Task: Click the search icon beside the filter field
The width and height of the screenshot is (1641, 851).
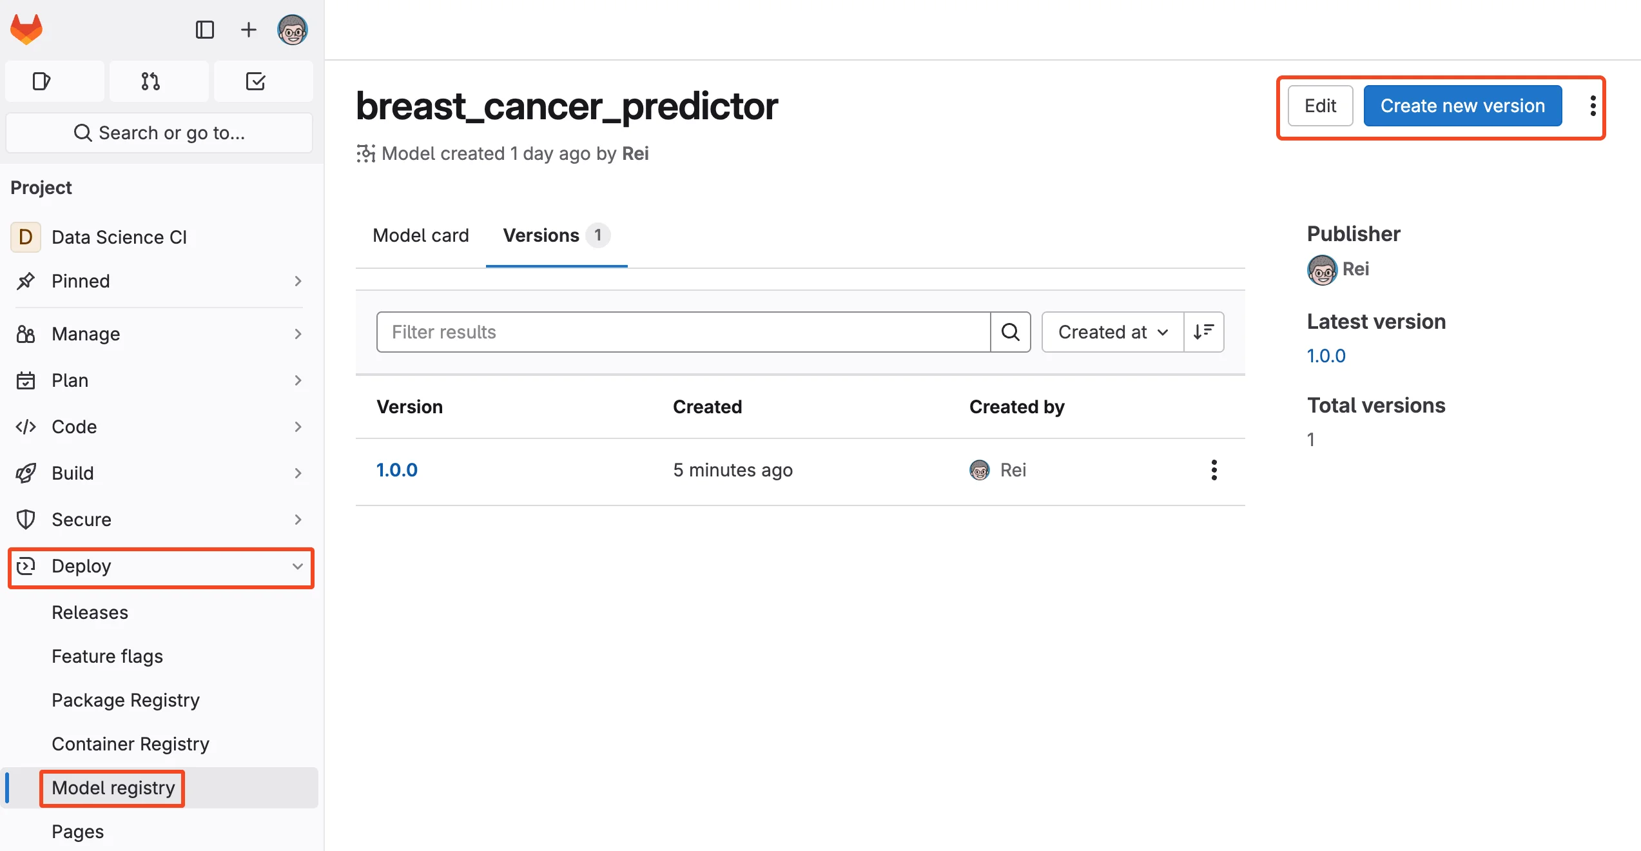Action: (x=1011, y=332)
